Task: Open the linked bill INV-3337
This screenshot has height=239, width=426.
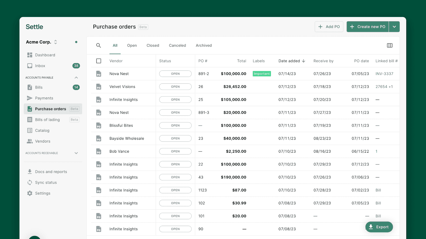Action: click(384, 74)
